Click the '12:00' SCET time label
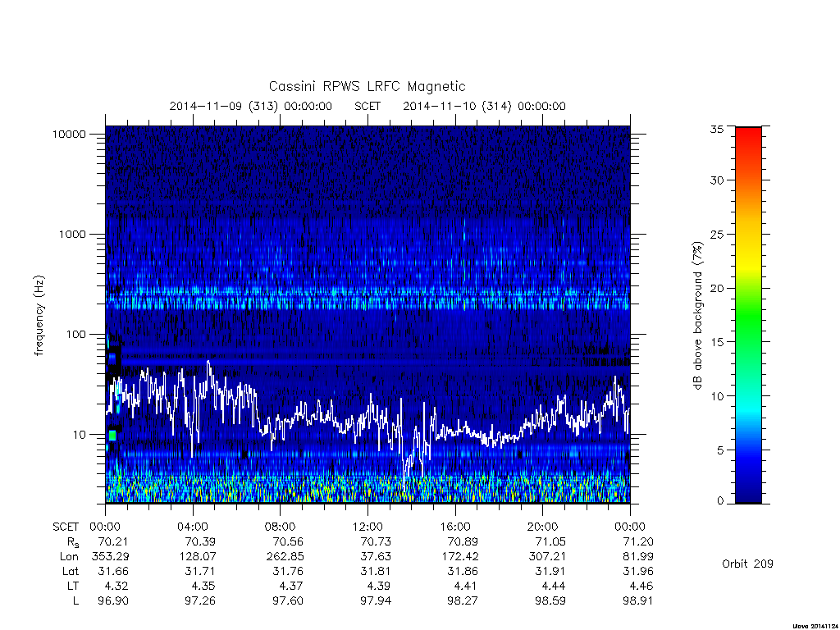The width and height of the screenshot is (840, 630). click(367, 527)
